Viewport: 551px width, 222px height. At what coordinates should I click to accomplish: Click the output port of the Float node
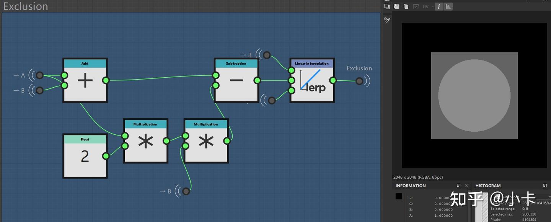[106, 156]
